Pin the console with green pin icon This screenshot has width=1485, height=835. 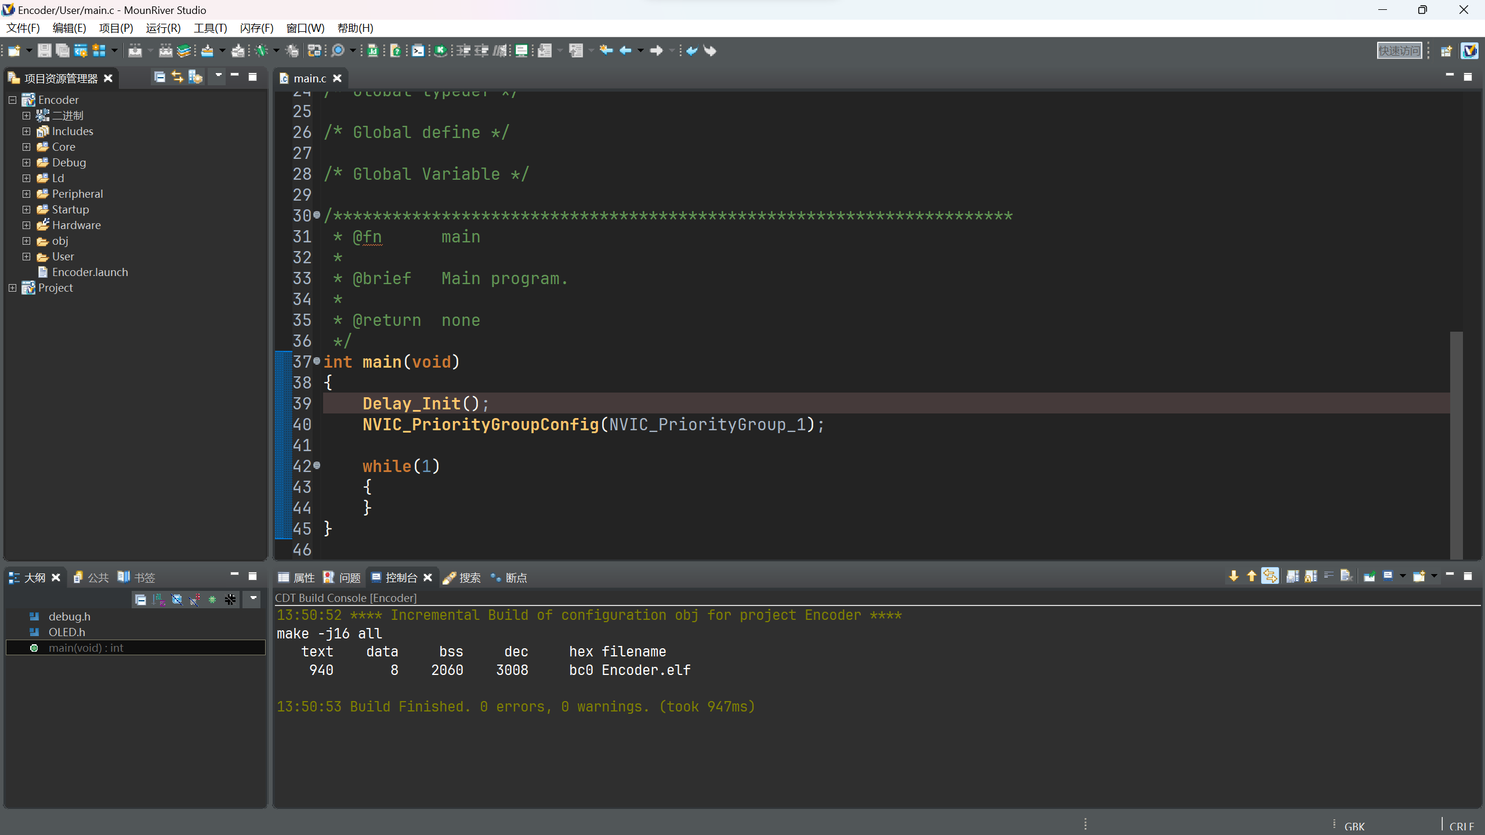pos(1370,576)
